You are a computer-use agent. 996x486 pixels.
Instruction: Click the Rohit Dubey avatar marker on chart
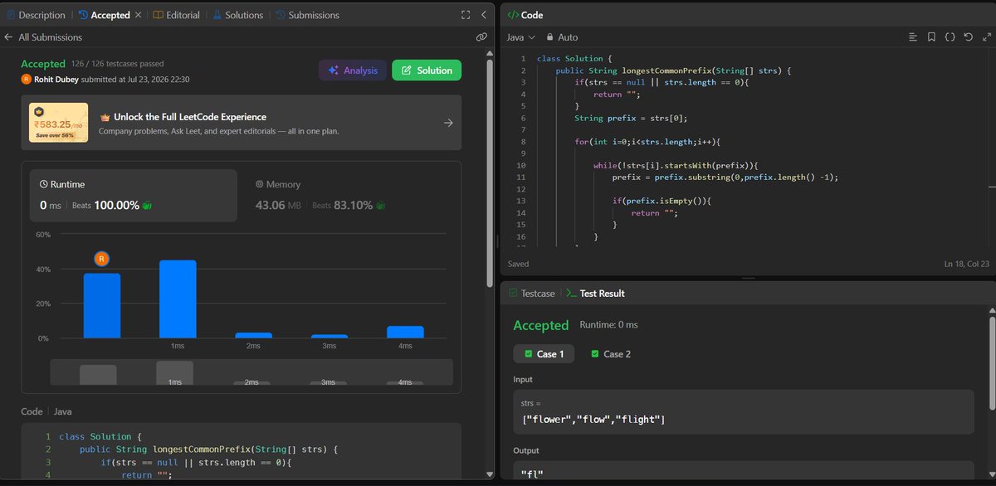102,260
